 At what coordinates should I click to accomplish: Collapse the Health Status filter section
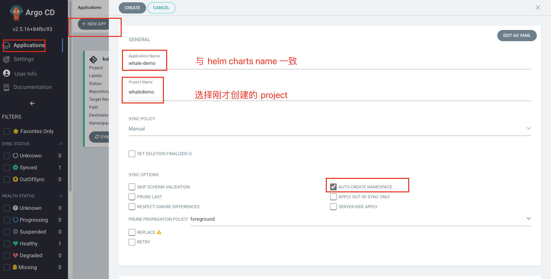pyautogui.click(x=61, y=196)
